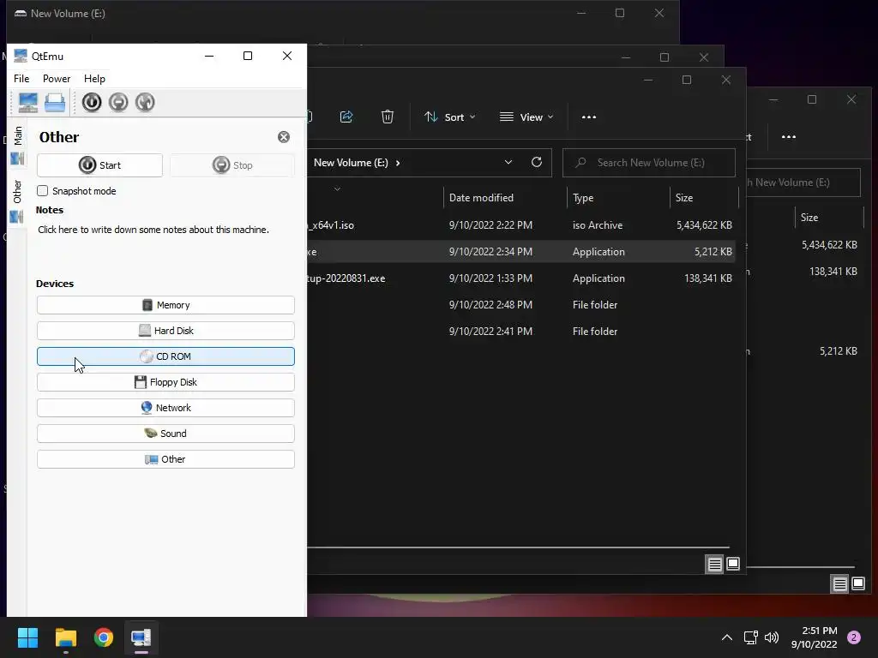Click the horizontal scrollbar in front Explorer
This screenshot has height=658, width=878.
[519, 547]
